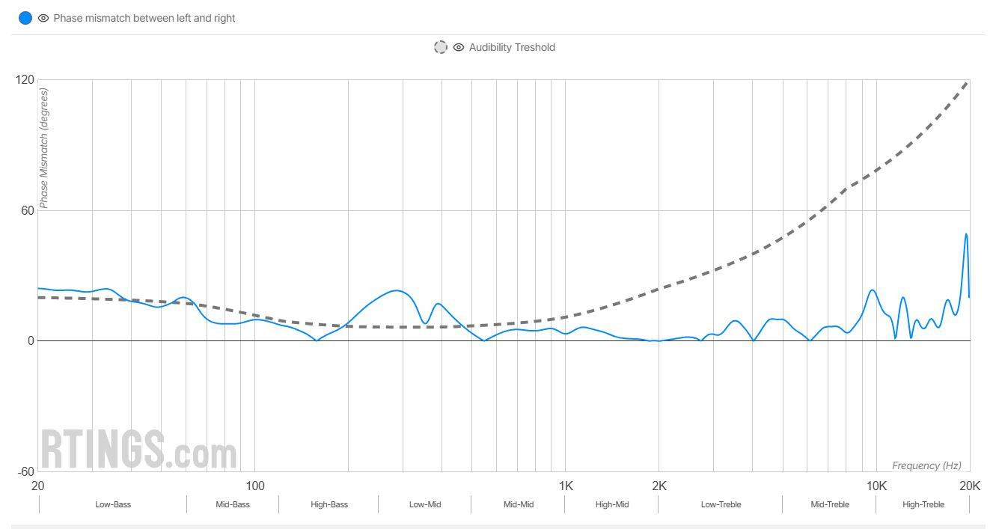Viewport: 996px width, 529px height.
Task: Click the Mid-Mid band label
Action: point(519,504)
